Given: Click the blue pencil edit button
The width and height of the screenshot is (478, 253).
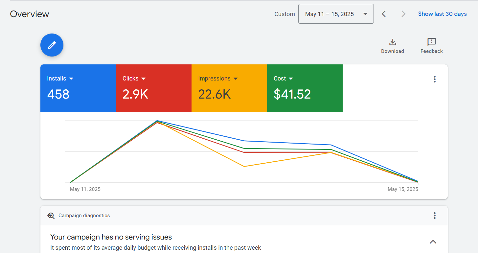Looking at the screenshot, I should click(52, 45).
